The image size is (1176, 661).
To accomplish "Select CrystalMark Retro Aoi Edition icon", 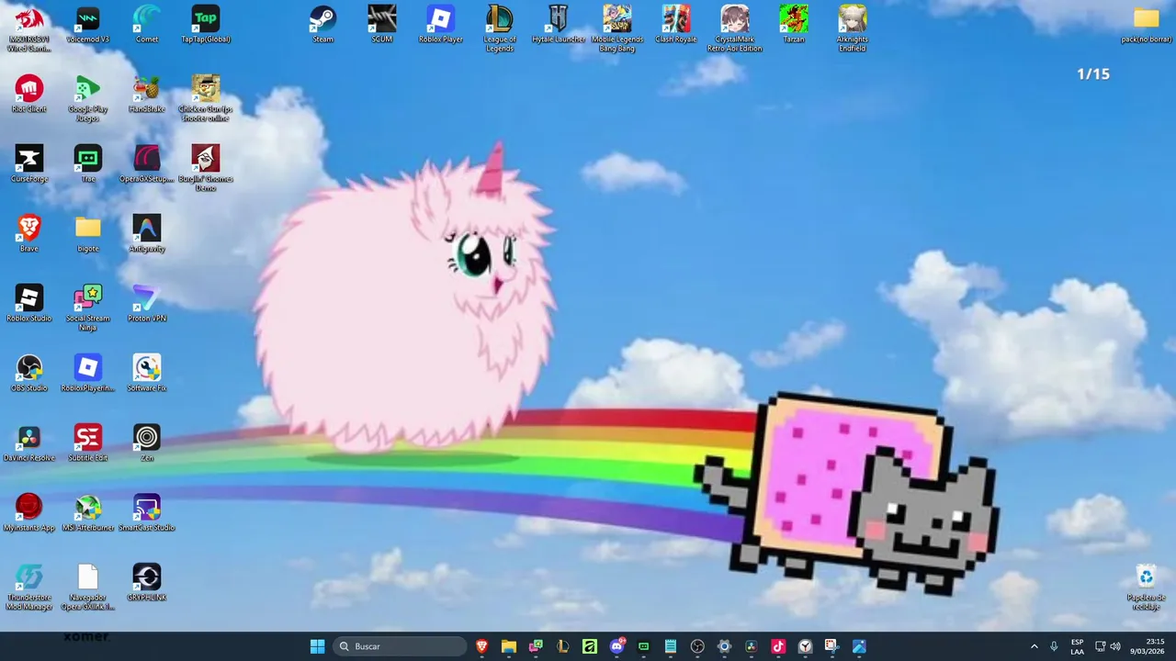I will point(734,28).
